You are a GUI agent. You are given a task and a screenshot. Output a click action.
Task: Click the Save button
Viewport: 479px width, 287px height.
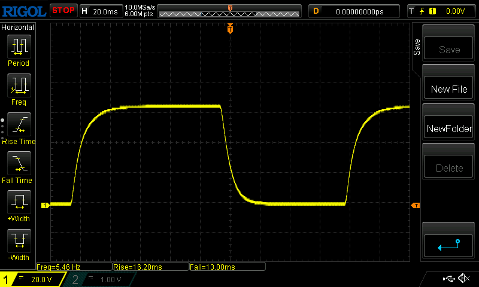pos(448,48)
